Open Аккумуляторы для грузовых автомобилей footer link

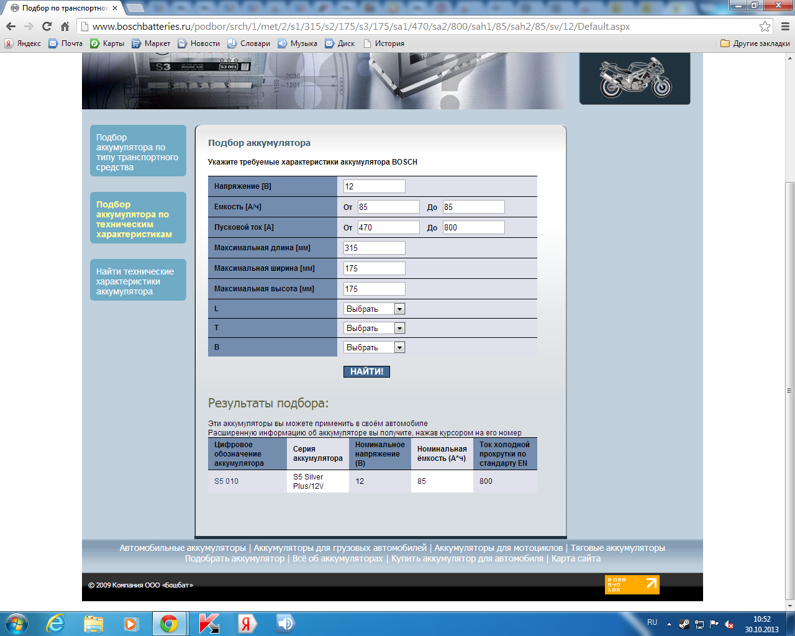click(x=340, y=548)
